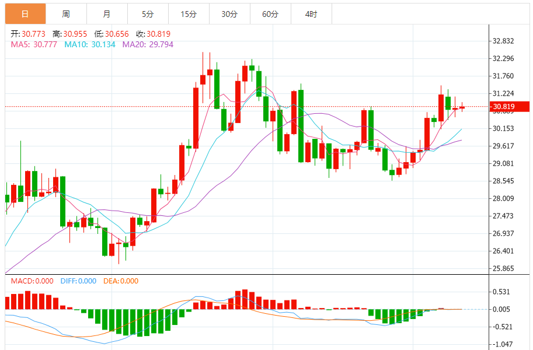Click the 29.081 price axis label

click(503, 163)
